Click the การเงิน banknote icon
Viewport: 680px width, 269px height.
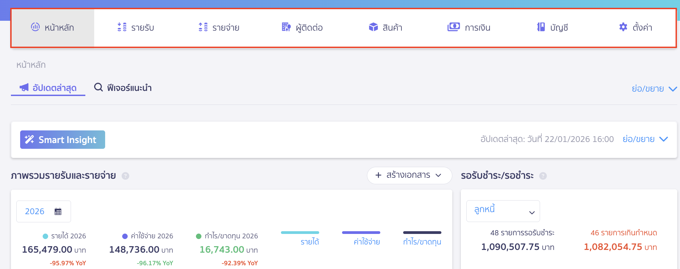[x=454, y=27]
